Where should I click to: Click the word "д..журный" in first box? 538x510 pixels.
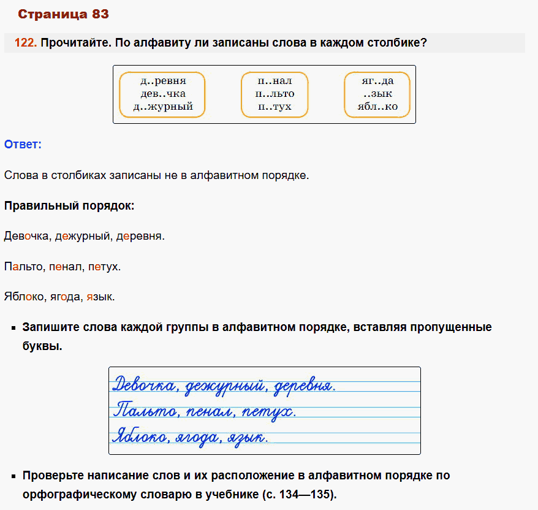pos(162,107)
